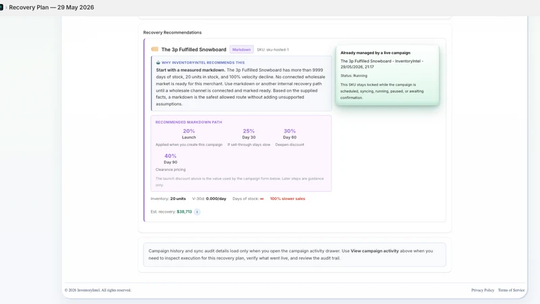540x304 pixels.
Task: Click the '© 2026 InventoryIntel' copyright text
Action: coord(98,290)
